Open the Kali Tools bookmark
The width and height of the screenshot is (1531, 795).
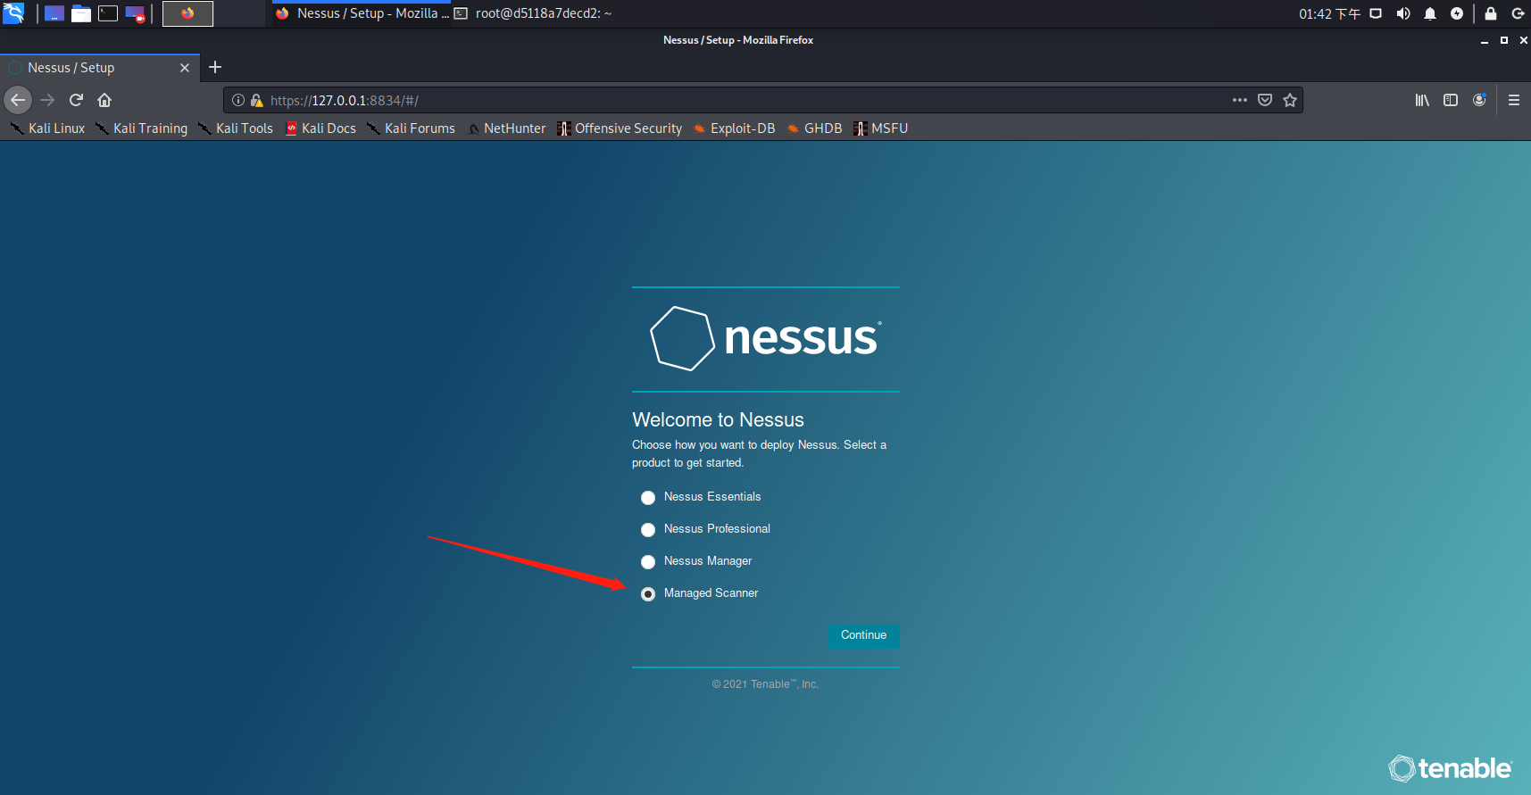pos(236,128)
